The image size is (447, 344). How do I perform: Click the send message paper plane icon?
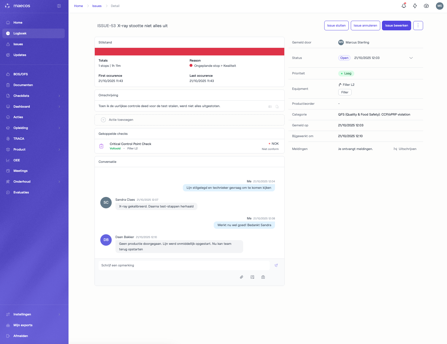click(276, 266)
